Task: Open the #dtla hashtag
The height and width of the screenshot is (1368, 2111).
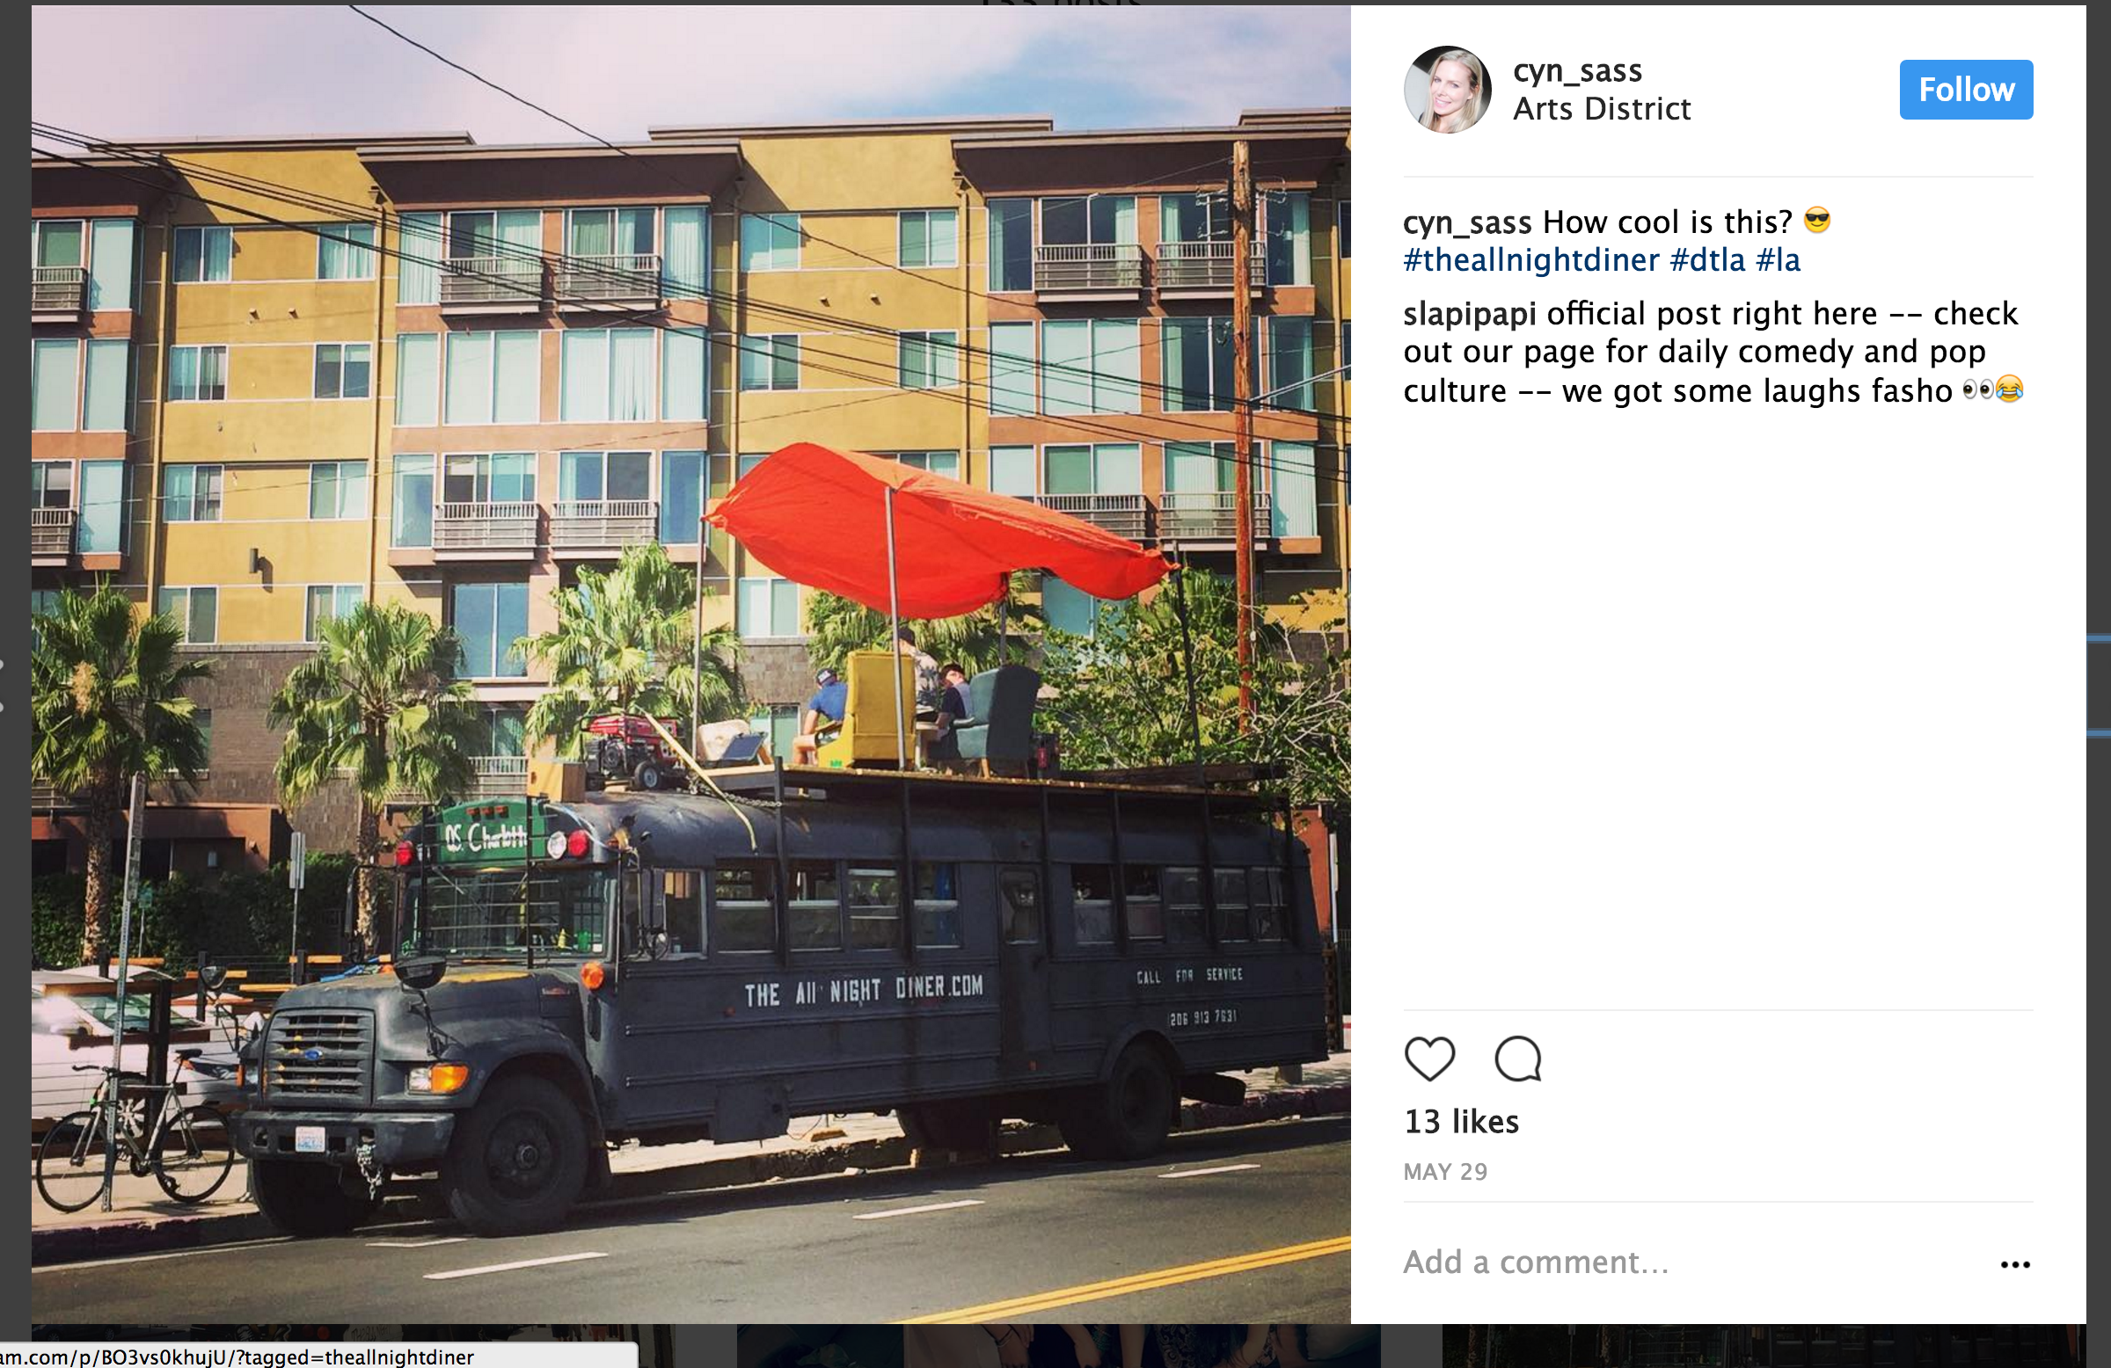Action: coord(1707,259)
